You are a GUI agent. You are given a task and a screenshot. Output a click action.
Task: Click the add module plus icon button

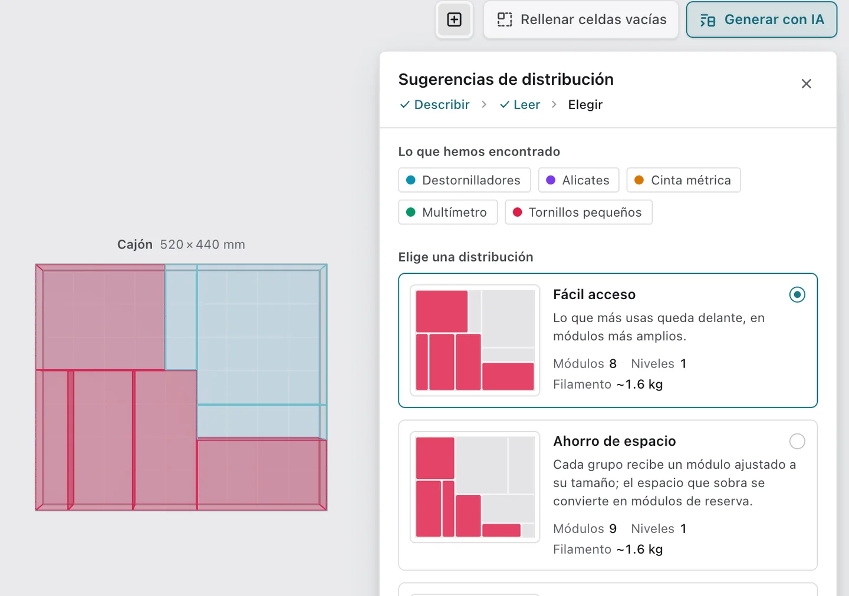point(454,19)
